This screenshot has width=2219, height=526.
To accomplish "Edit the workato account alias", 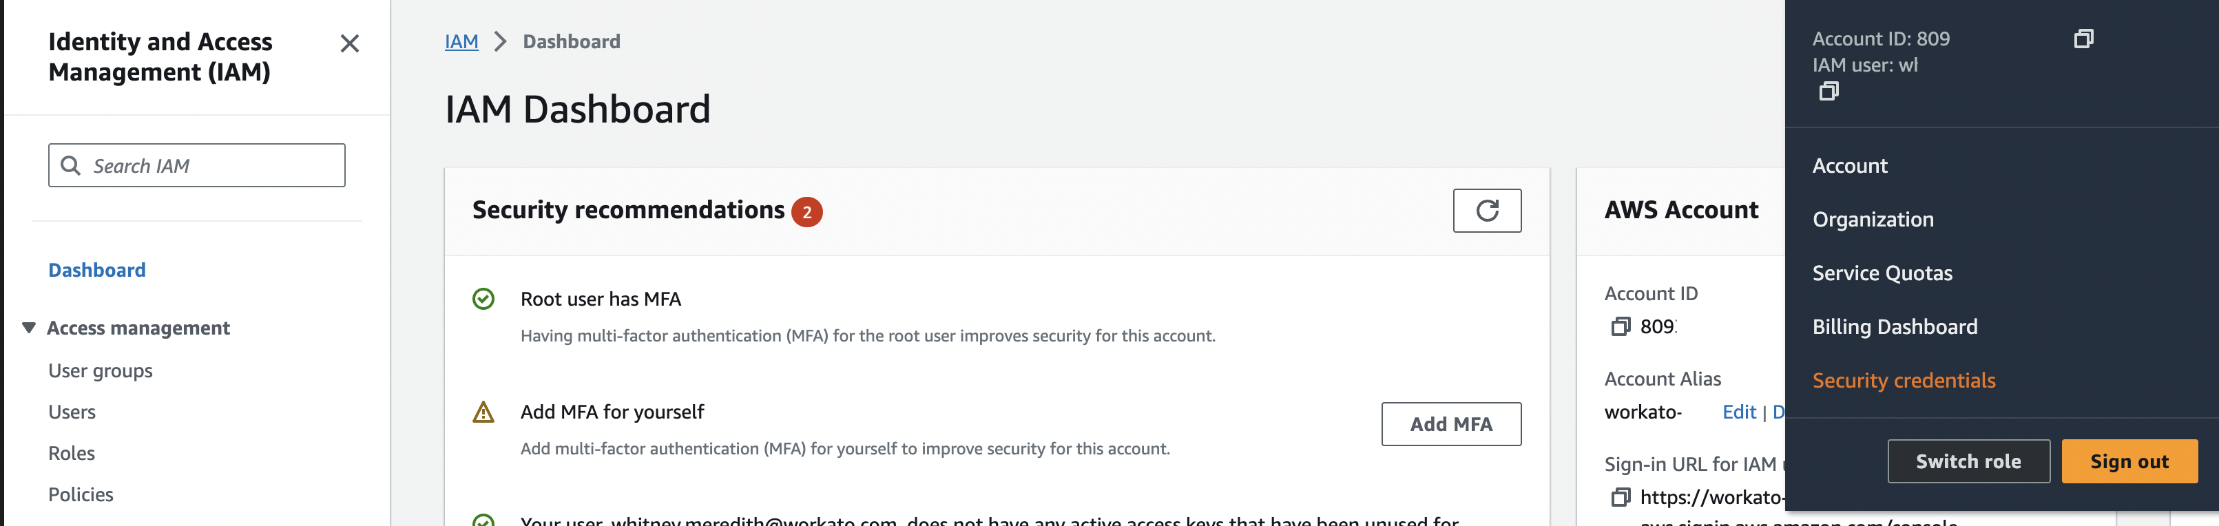I will point(1740,412).
